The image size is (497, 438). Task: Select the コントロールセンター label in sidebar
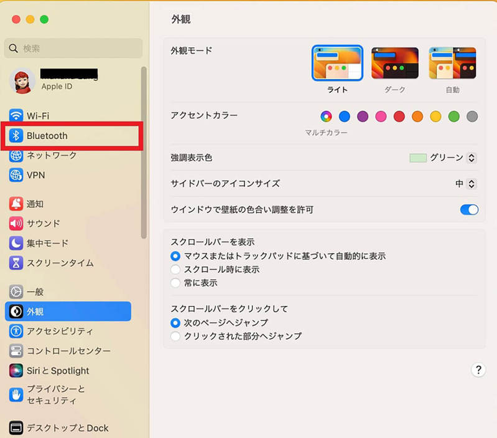click(x=68, y=351)
